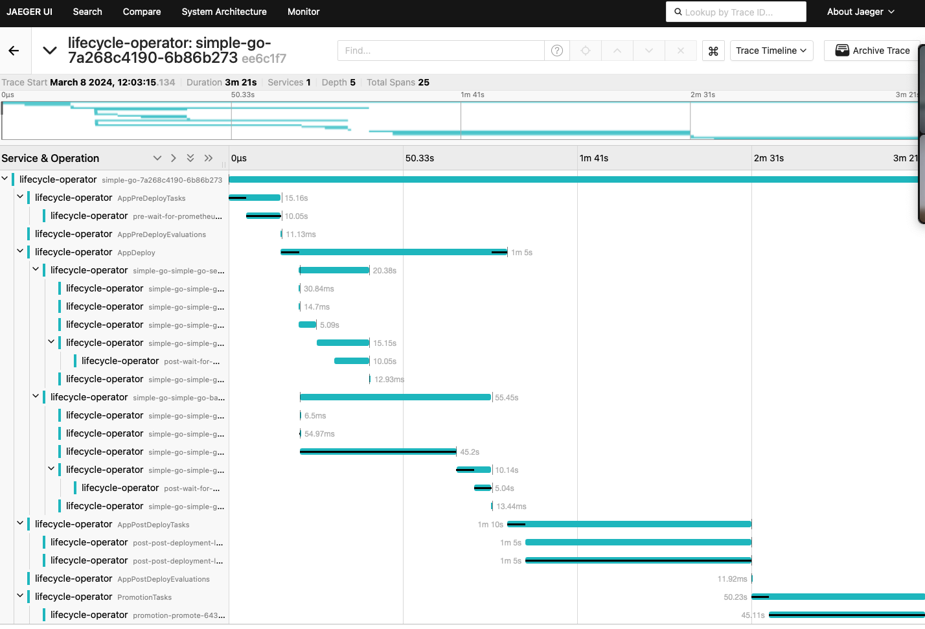The image size is (925, 629).
Task: Open keyboard shortcuts command icon
Action: 713,51
